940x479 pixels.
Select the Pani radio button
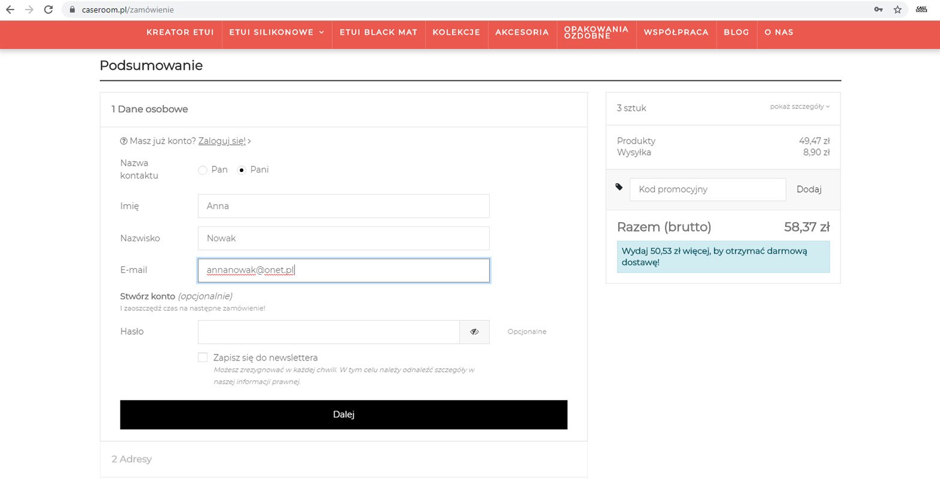(x=242, y=170)
